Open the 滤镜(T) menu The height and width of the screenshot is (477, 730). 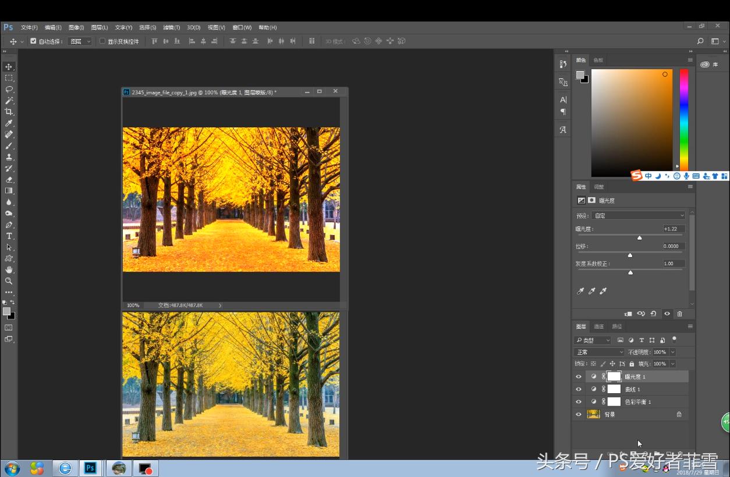click(171, 27)
